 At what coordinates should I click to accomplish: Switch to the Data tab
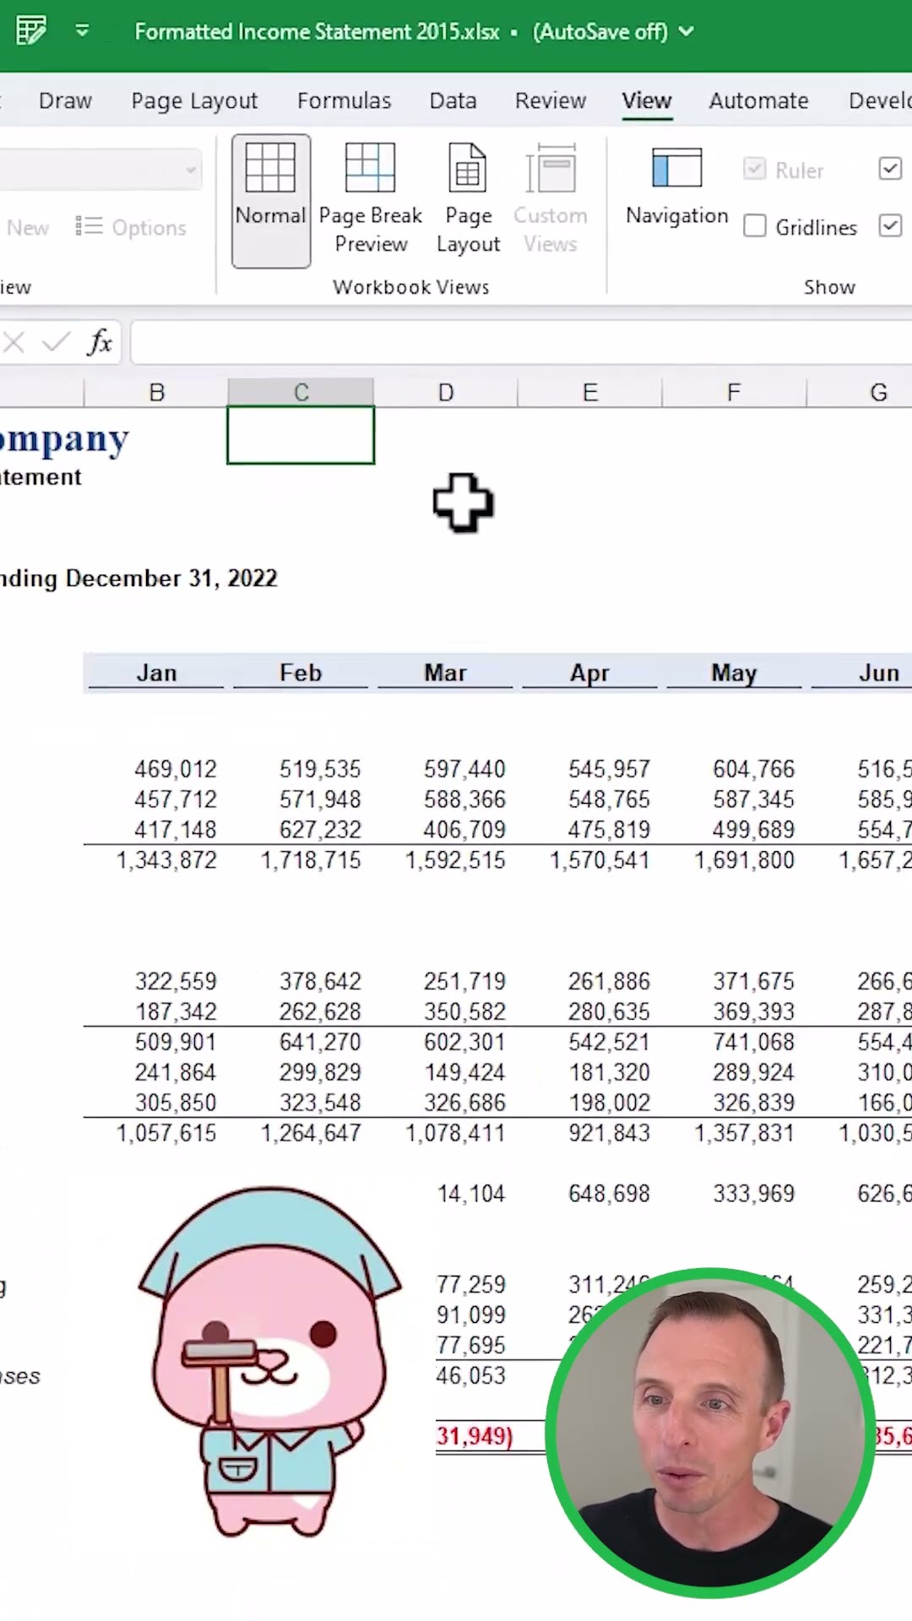coord(453,101)
